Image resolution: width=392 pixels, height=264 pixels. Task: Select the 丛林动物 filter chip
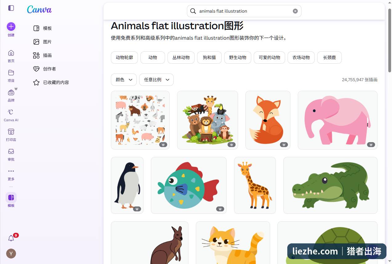tap(181, 58)
